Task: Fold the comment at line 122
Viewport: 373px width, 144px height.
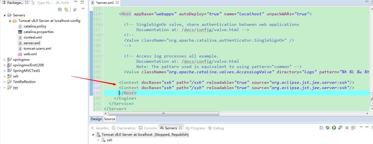Action: [x=102, y=56]
